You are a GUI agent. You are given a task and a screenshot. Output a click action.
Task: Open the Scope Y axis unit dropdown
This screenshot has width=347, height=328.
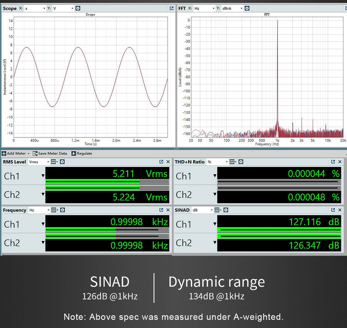click(x=63, y=8)
